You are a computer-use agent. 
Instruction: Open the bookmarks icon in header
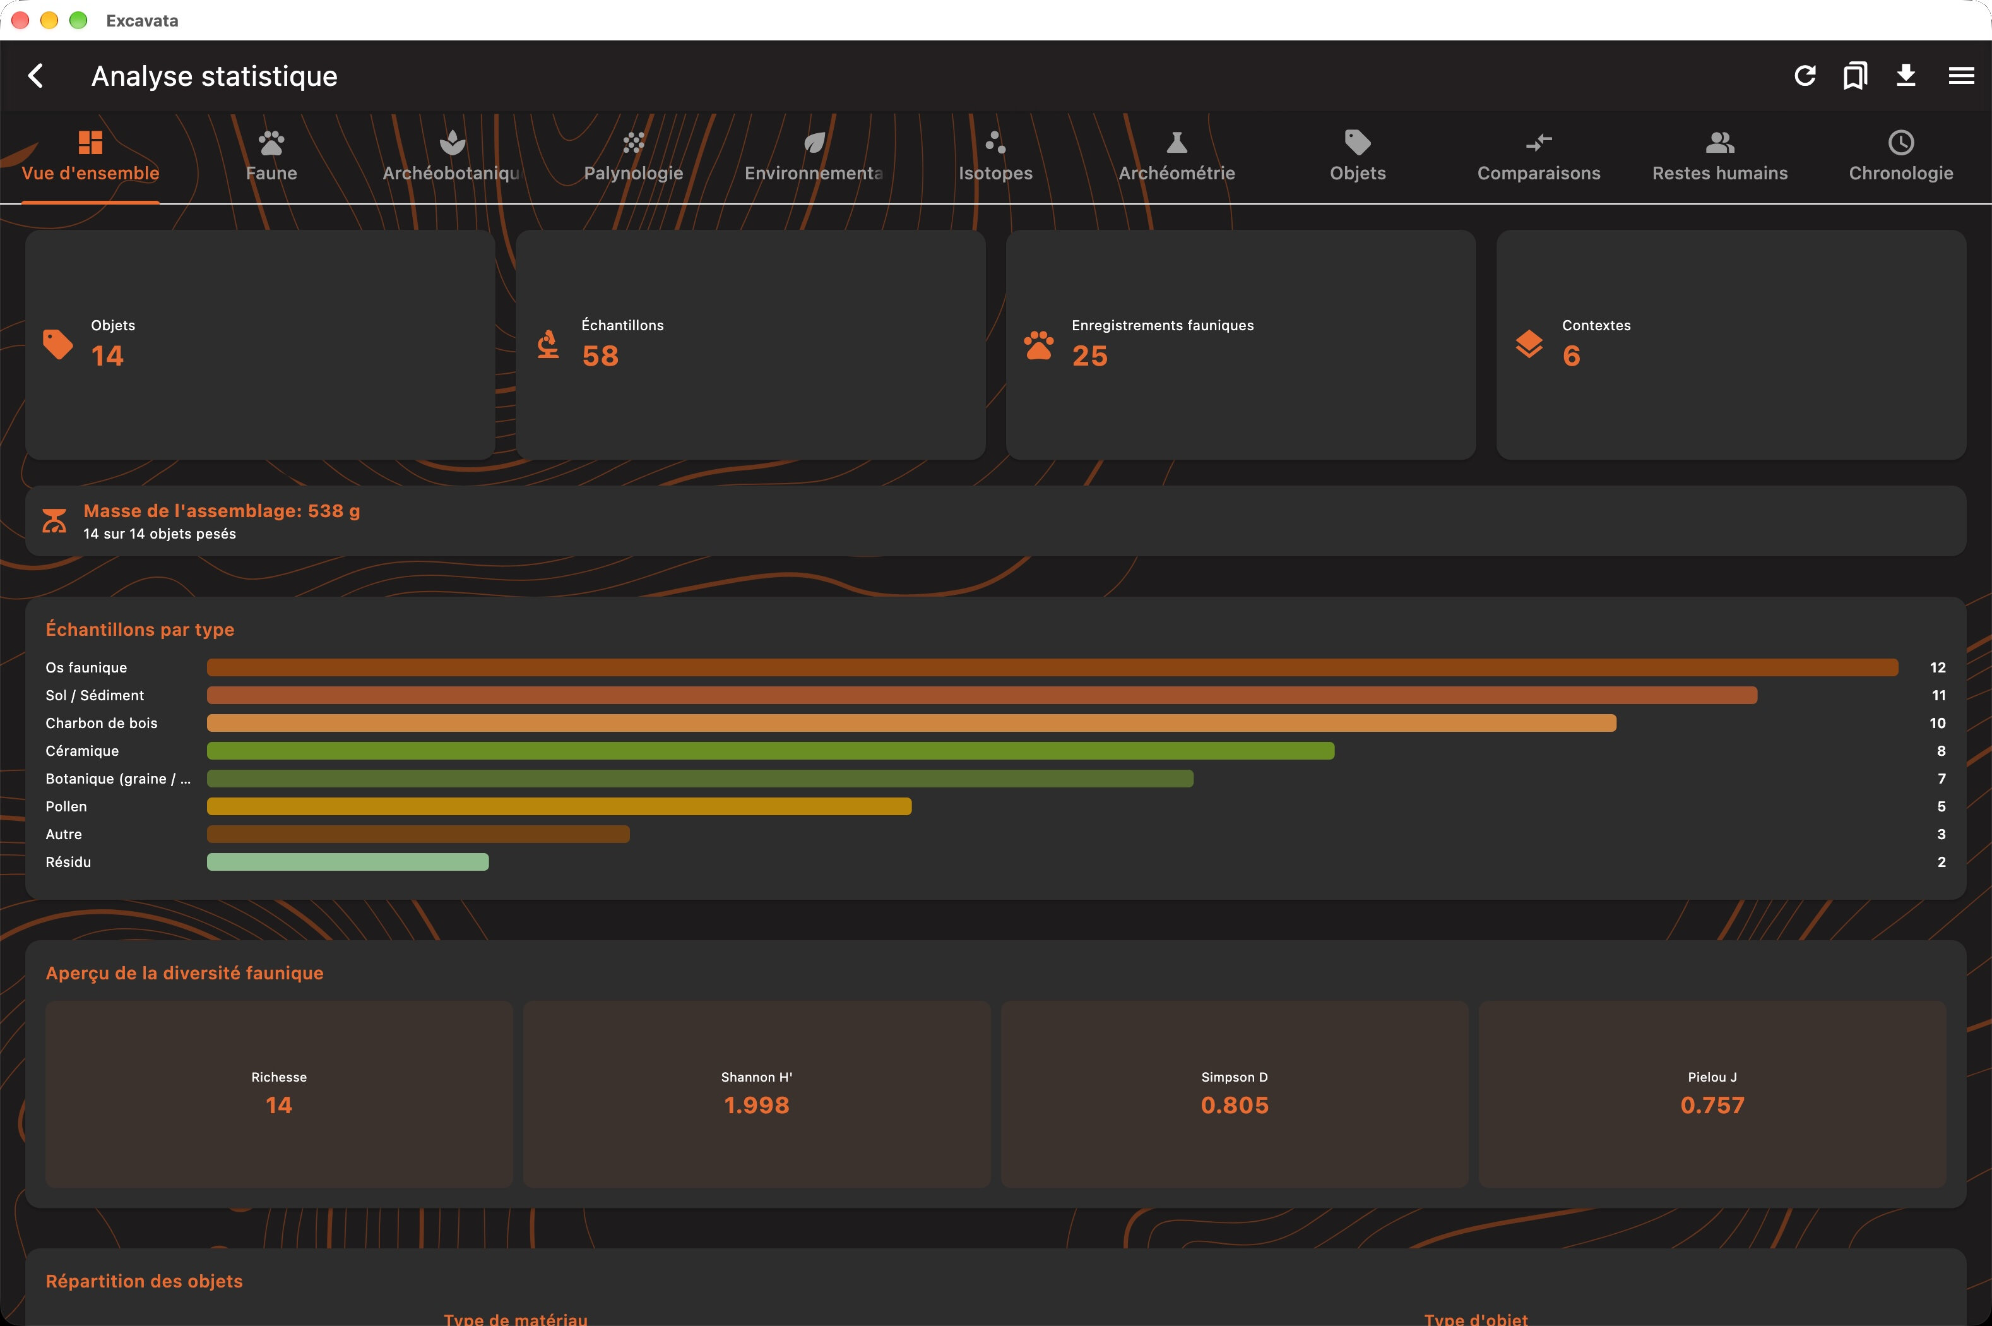click(1855, 76)
